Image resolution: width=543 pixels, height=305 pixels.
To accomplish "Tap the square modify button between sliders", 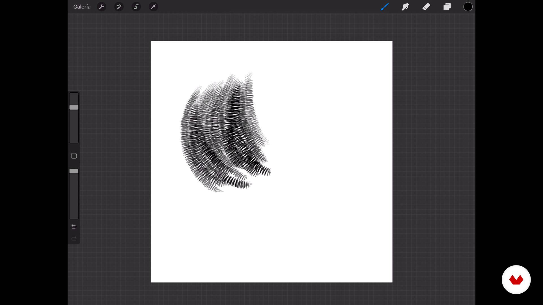I will tap(74, 156).
